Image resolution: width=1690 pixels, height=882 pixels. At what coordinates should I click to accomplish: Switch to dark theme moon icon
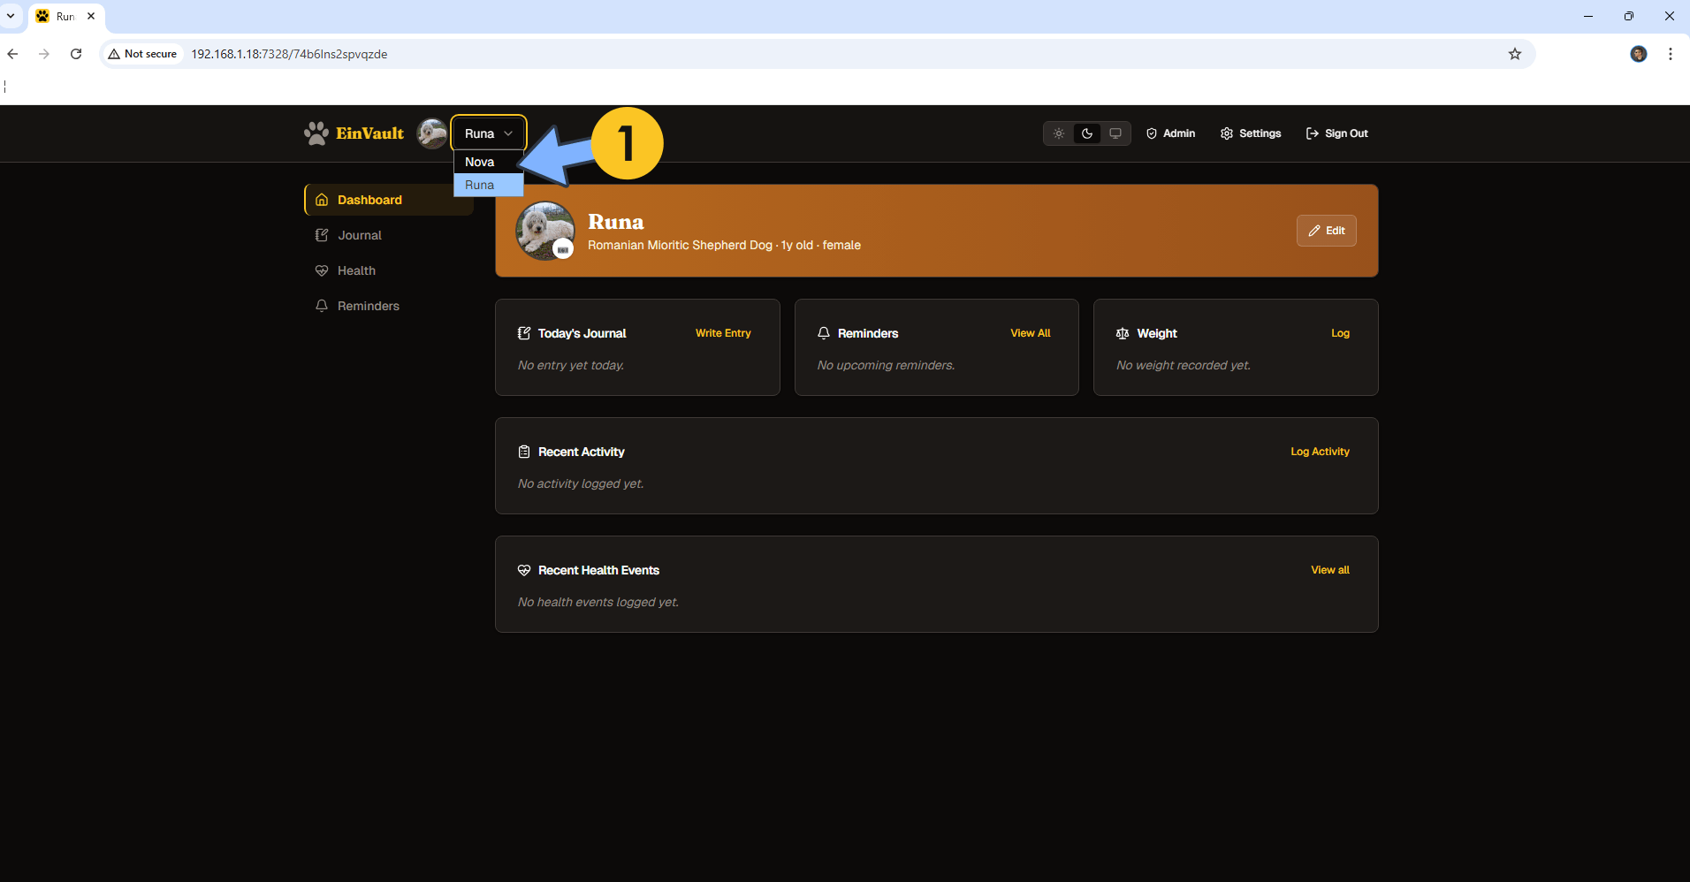coord(1087,133)
